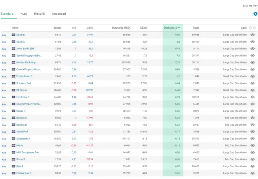
Task: Open Bilia A stock page
Action: coord(20,166)
